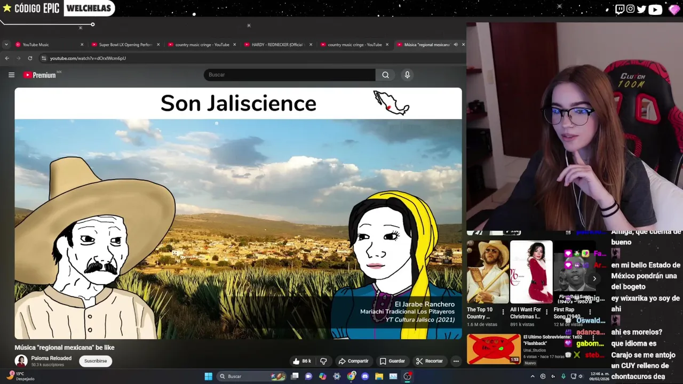Screen dimensions: 683x384
Task: Show hidden system tray icons chevron
Action: click(532, 377)
